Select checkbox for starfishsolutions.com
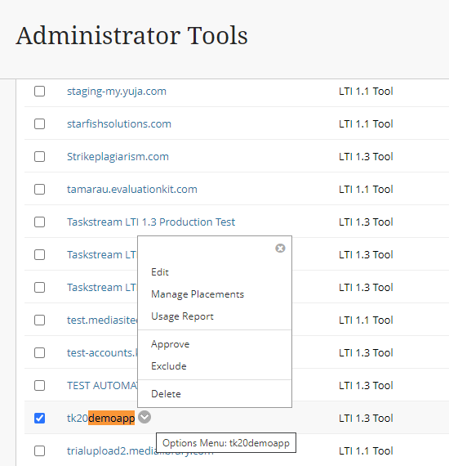 [x=39, y=124]
